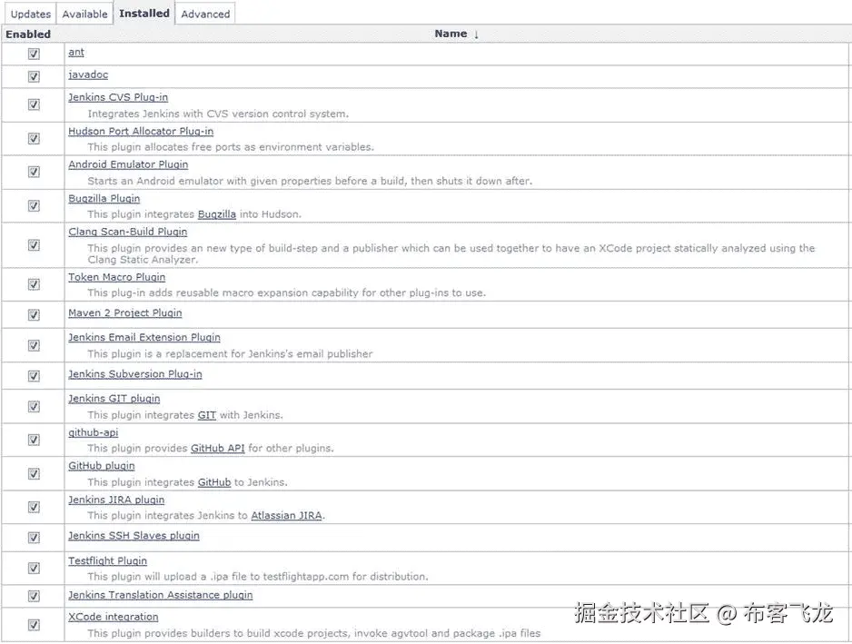Open the GitHub API description link
Viewport: 852px width, 644px height.
pyautogui.click(x=217, y=449)
